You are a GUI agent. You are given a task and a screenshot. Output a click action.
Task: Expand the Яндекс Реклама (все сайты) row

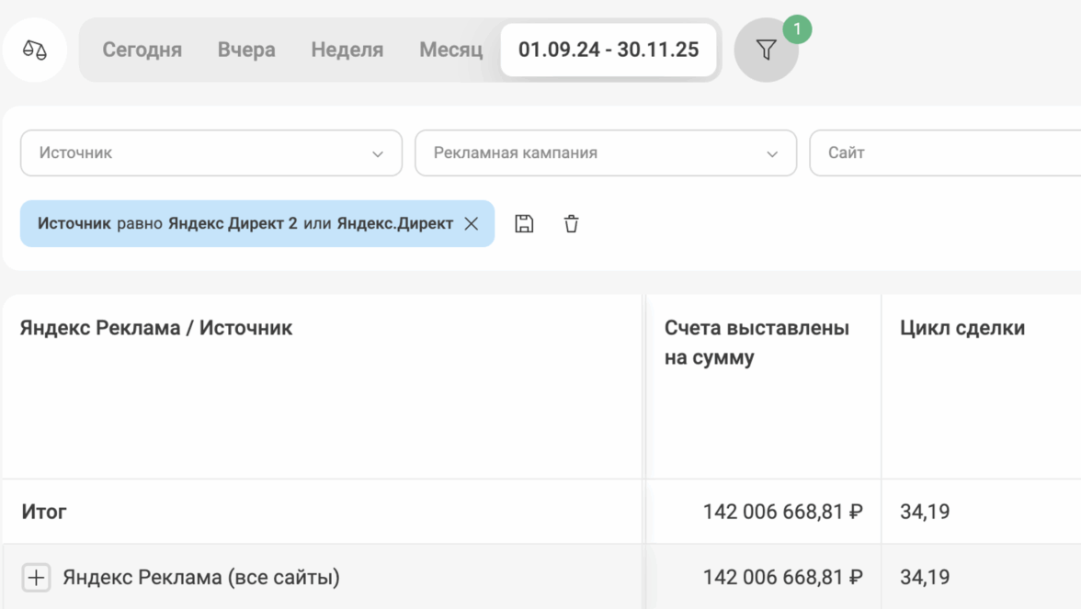tap(36, 578)
